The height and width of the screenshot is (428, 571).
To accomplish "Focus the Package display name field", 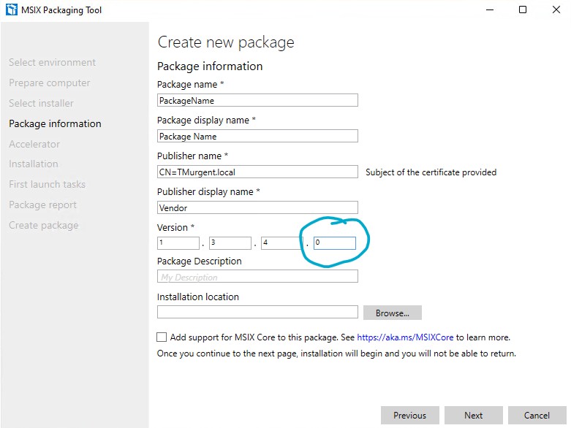I will 257,136.
